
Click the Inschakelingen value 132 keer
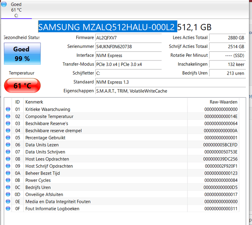point(227,64)
